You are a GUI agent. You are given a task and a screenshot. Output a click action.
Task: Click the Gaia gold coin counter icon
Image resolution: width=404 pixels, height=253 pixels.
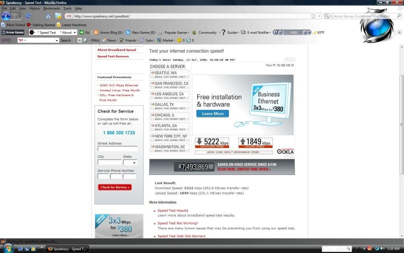pyautogui.click(x=180, y=40)
